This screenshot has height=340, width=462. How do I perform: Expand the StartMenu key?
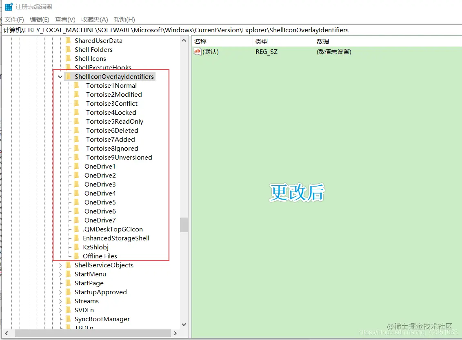(60, 274)
